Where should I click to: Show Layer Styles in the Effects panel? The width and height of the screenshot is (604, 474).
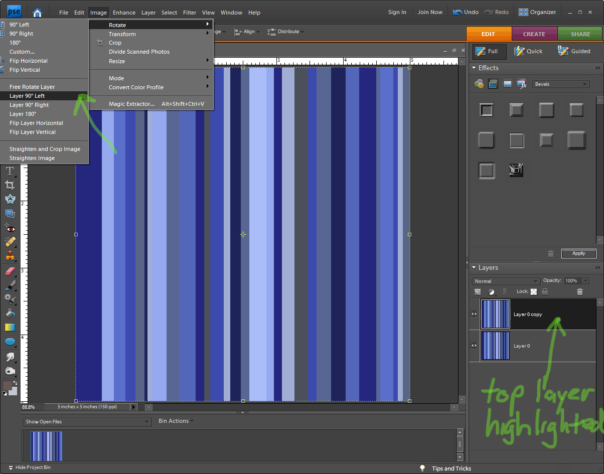pos(493,84)
